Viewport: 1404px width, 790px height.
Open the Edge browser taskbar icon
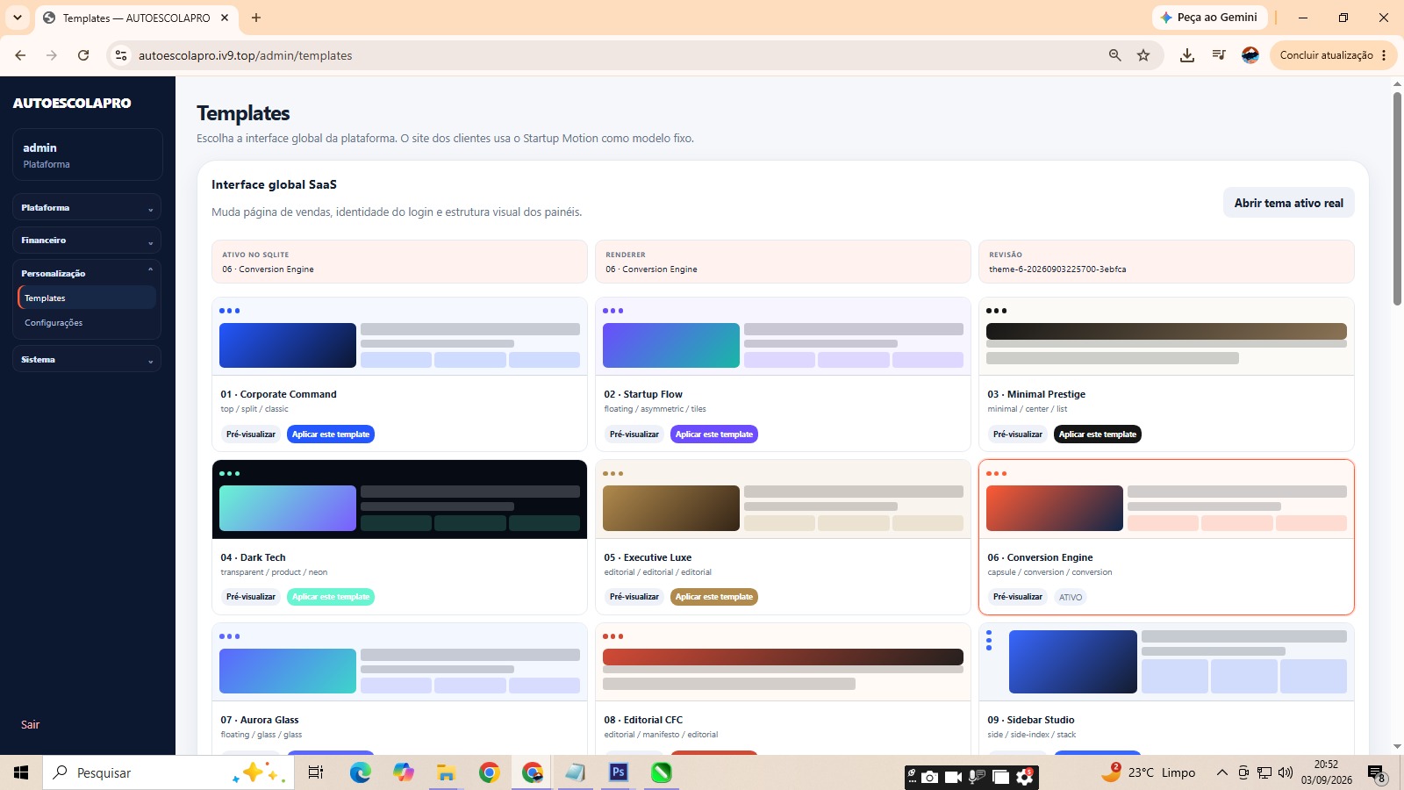coord(361,772)
